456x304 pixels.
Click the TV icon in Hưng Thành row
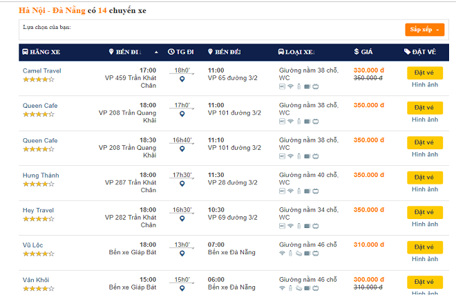316,191
